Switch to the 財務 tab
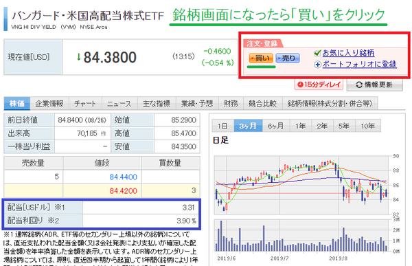The image size is (412, 266). coord(231,103)
